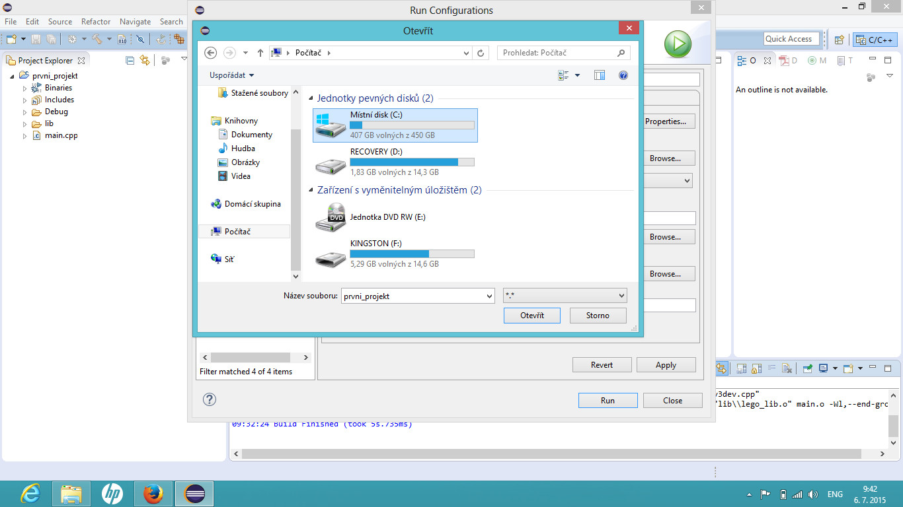The width and height of the screenshot is (903, 507).
Task: Click the Storno button
Action: [x=597, y=316]
